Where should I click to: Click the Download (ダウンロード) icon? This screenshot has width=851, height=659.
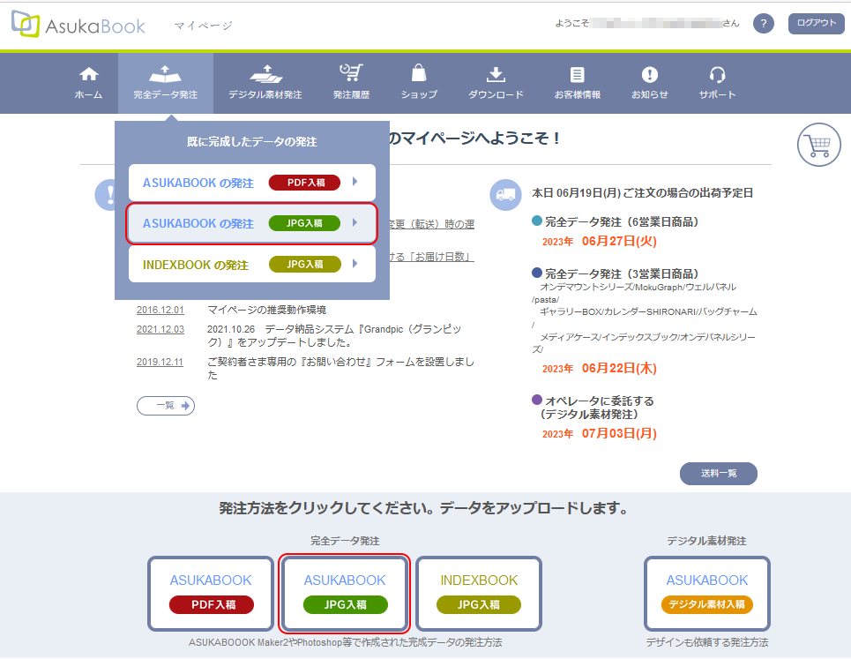pyautogui.click(x=496, y=75)
